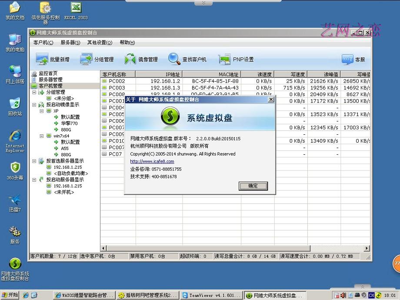Collapse the XP tree node
The image size is (400, 300).
point(42,111)
